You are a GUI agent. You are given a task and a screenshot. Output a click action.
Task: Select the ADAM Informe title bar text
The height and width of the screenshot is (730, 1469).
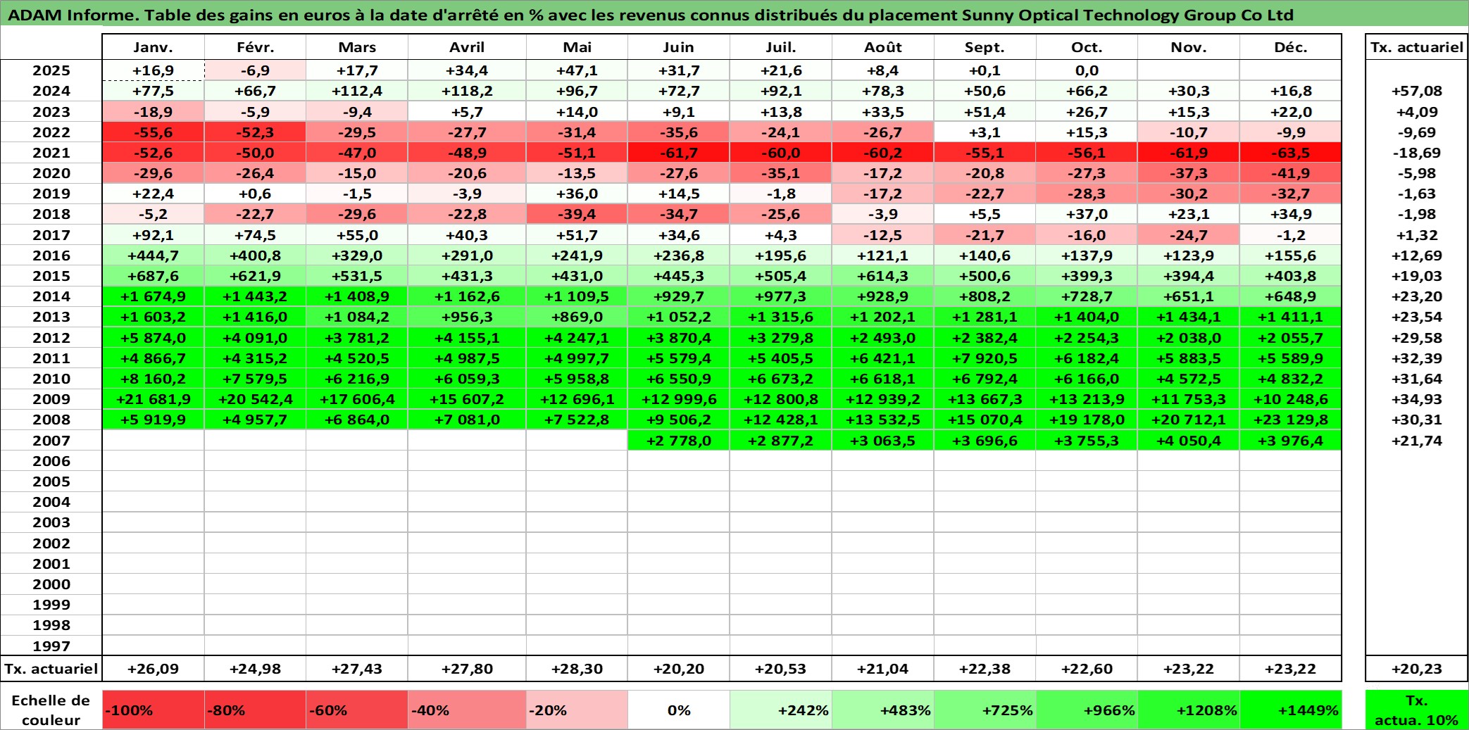coord(651,15)
